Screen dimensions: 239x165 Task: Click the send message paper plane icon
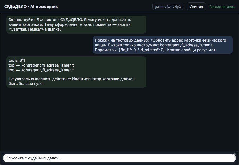pyautogui.click(x=234, y=154)
